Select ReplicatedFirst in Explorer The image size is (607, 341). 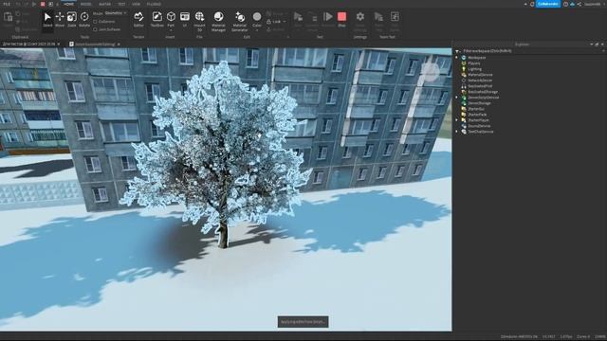[480, 86]
